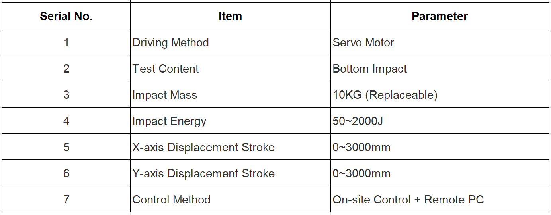This screenshot has height=215, width=551.
Task: Click the 10KG (Replaceable) cell
Action: tap(440, 94)
